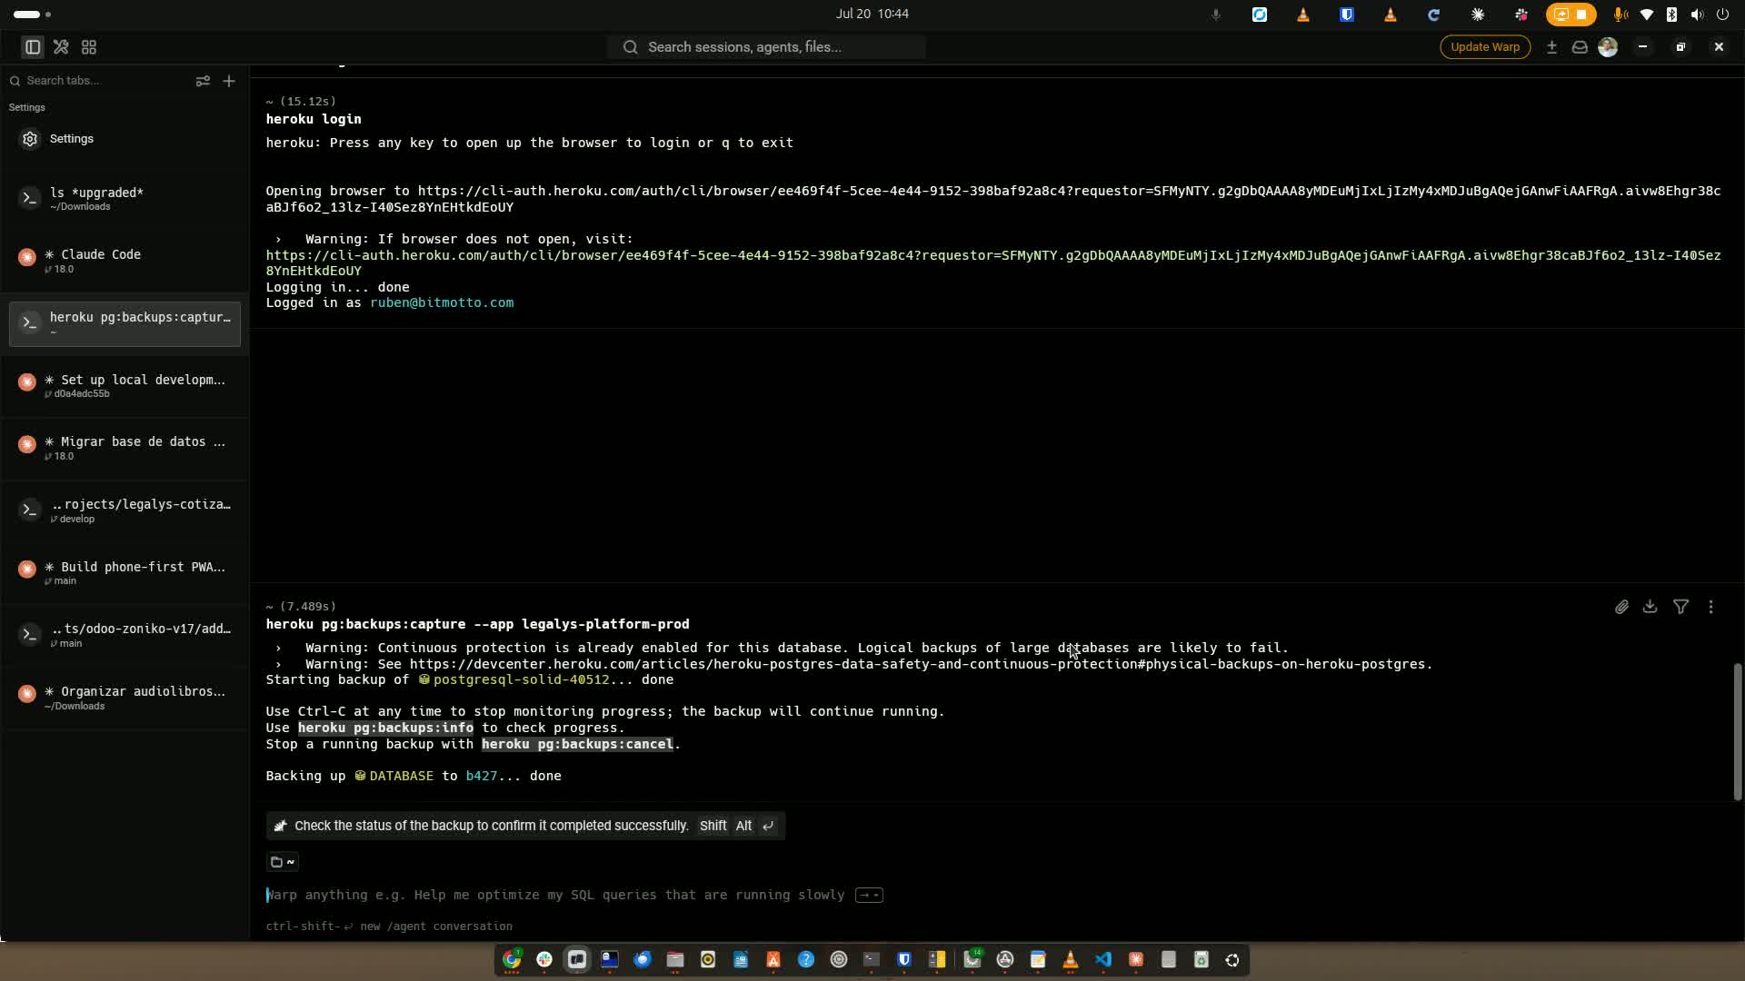Open Visual Studio Code from the dock
The width and height of the screenshot is (1745, 981).
tap(1103, 960)
